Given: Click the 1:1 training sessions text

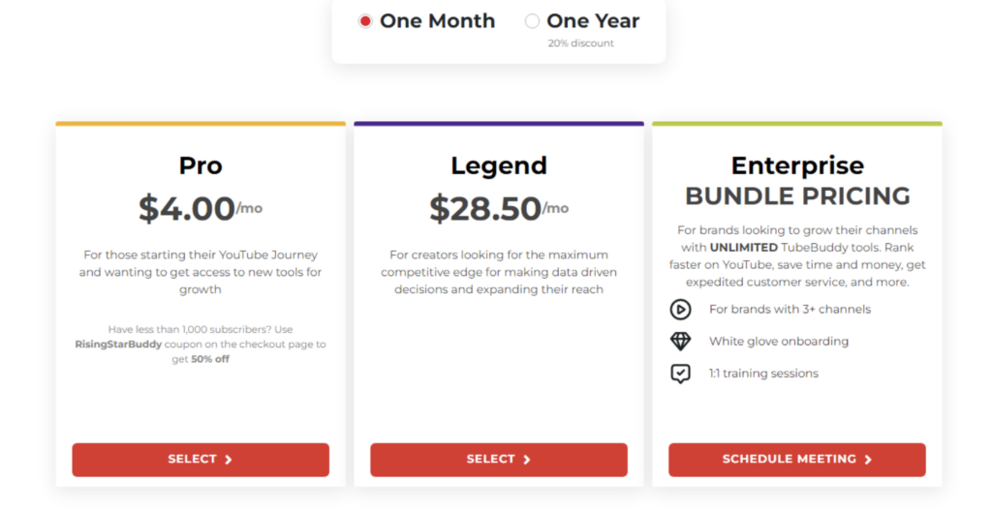Looking at the screenshot, I should coord(763,374).
